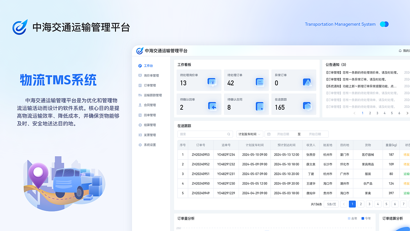410x231 pixels.
Task: Toggle the 今年 legend in 订单量分析
Action: coord(366,218)
